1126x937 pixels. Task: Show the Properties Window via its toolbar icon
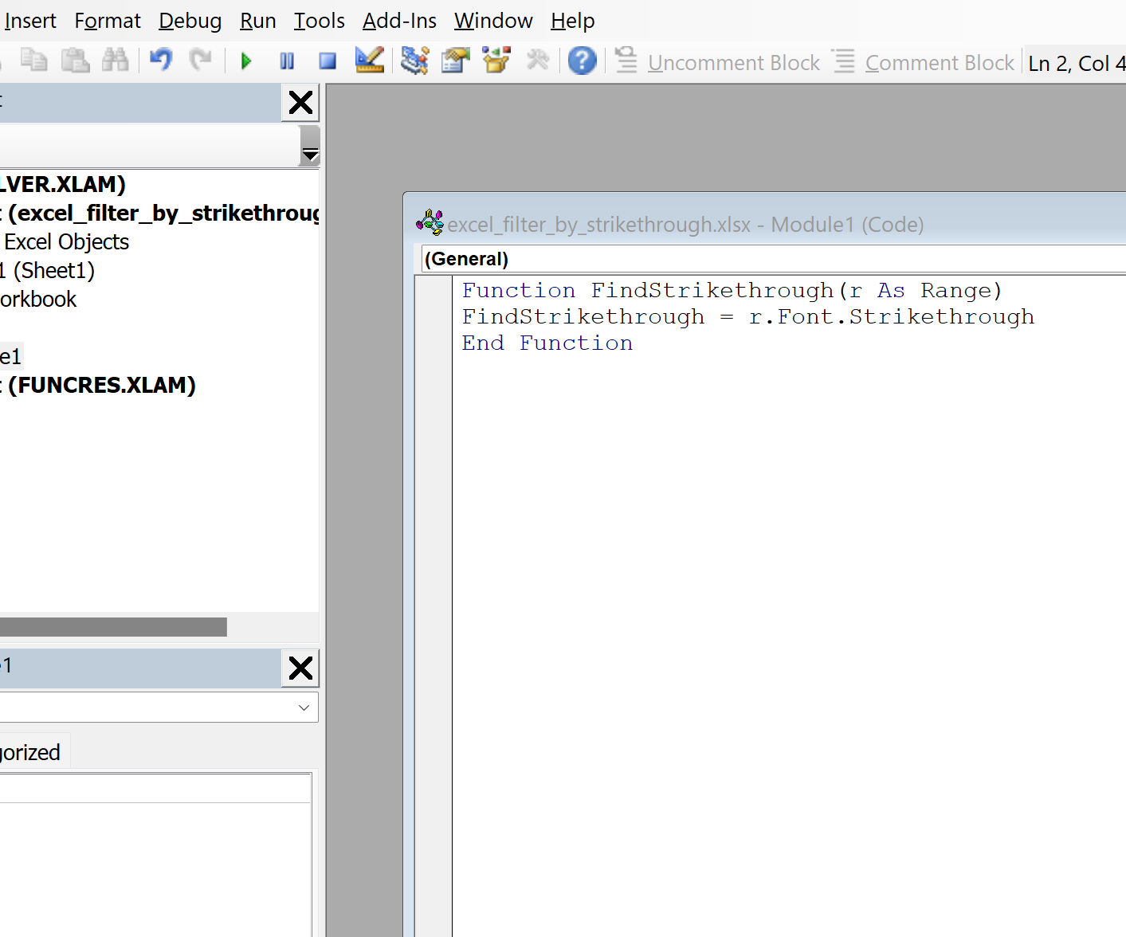pyautogui.click(x=455, y=61)
